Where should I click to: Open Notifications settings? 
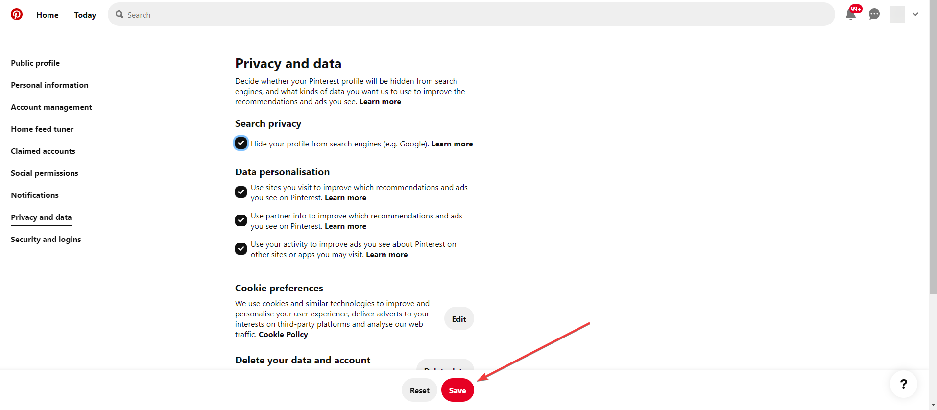click(35, 195)
